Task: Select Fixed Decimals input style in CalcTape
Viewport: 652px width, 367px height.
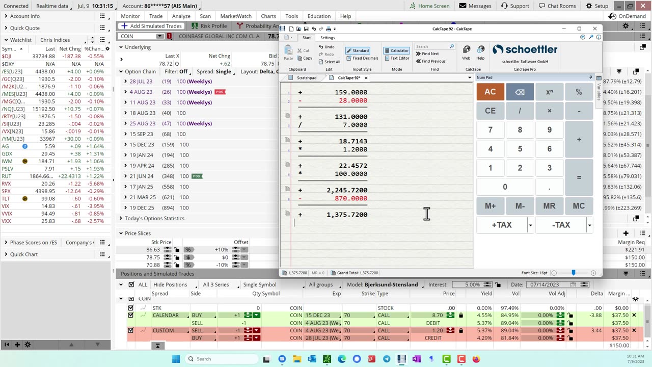Action: pyautogui.click(x=362, y=58)
